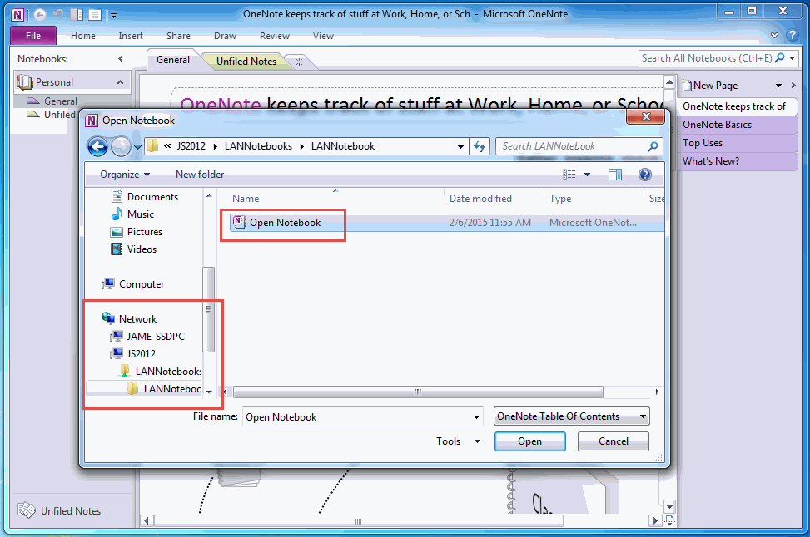Click the new section tab icon
The height and width of the screenshot is (537, 810).
click(x=300, y=62)
